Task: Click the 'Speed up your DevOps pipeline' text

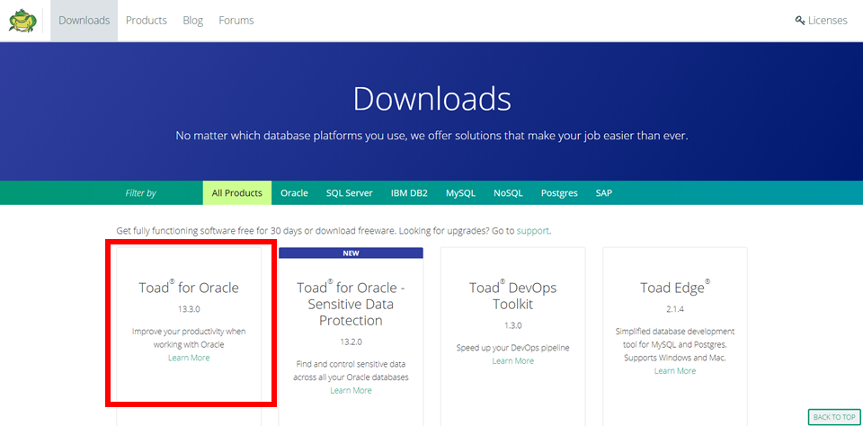Action: point(513,348)
